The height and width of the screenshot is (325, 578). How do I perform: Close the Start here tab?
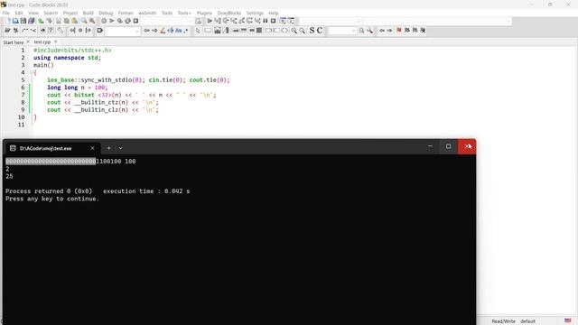(28, 42)
